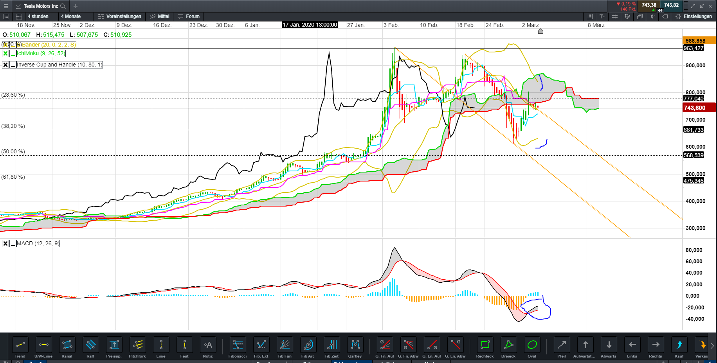Open the '4 Monate' time range dropdown

(x=76, y=16)
